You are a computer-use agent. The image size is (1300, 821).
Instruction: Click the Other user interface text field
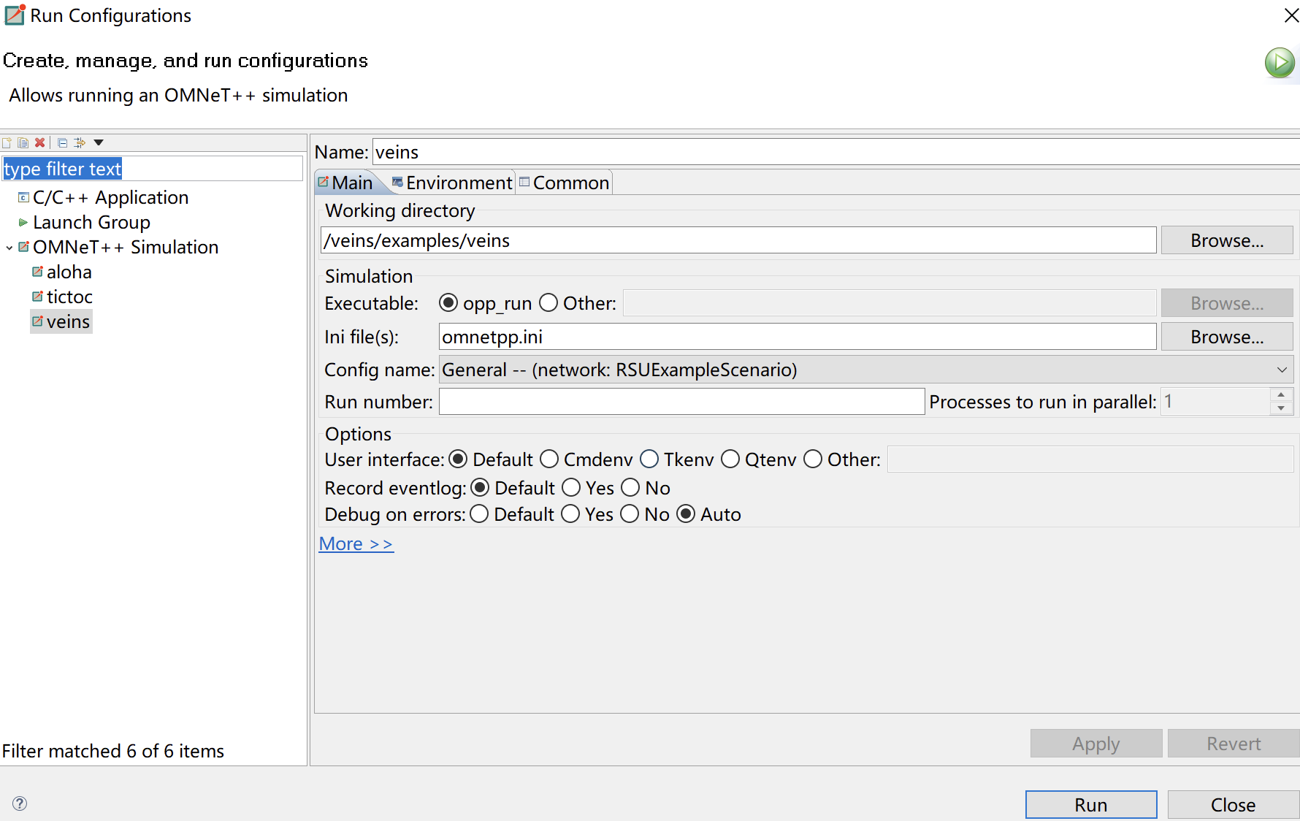pyautogui.click(x=1090, y=459)
